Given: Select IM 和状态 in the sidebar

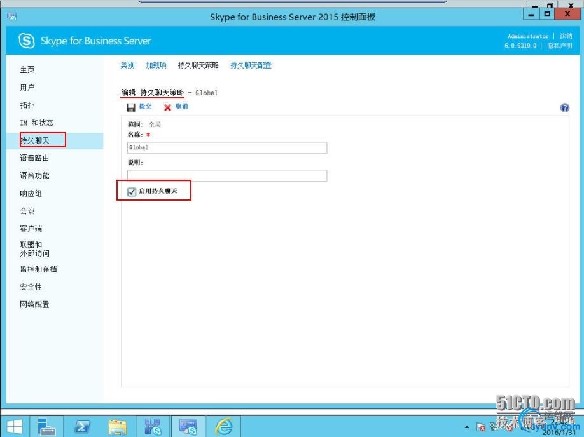Looking at the screenshot, I should coord(36,123).
